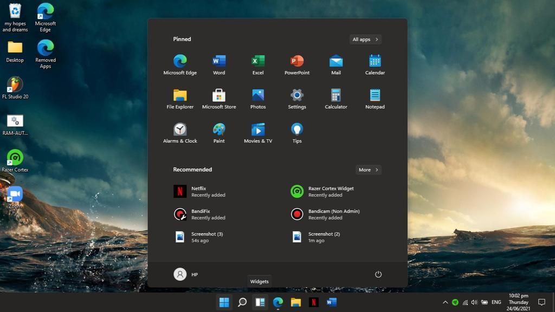The width and height of the screenshot is (555, 312).
Task: Change the ENG input language
Action: pos(496,302)
